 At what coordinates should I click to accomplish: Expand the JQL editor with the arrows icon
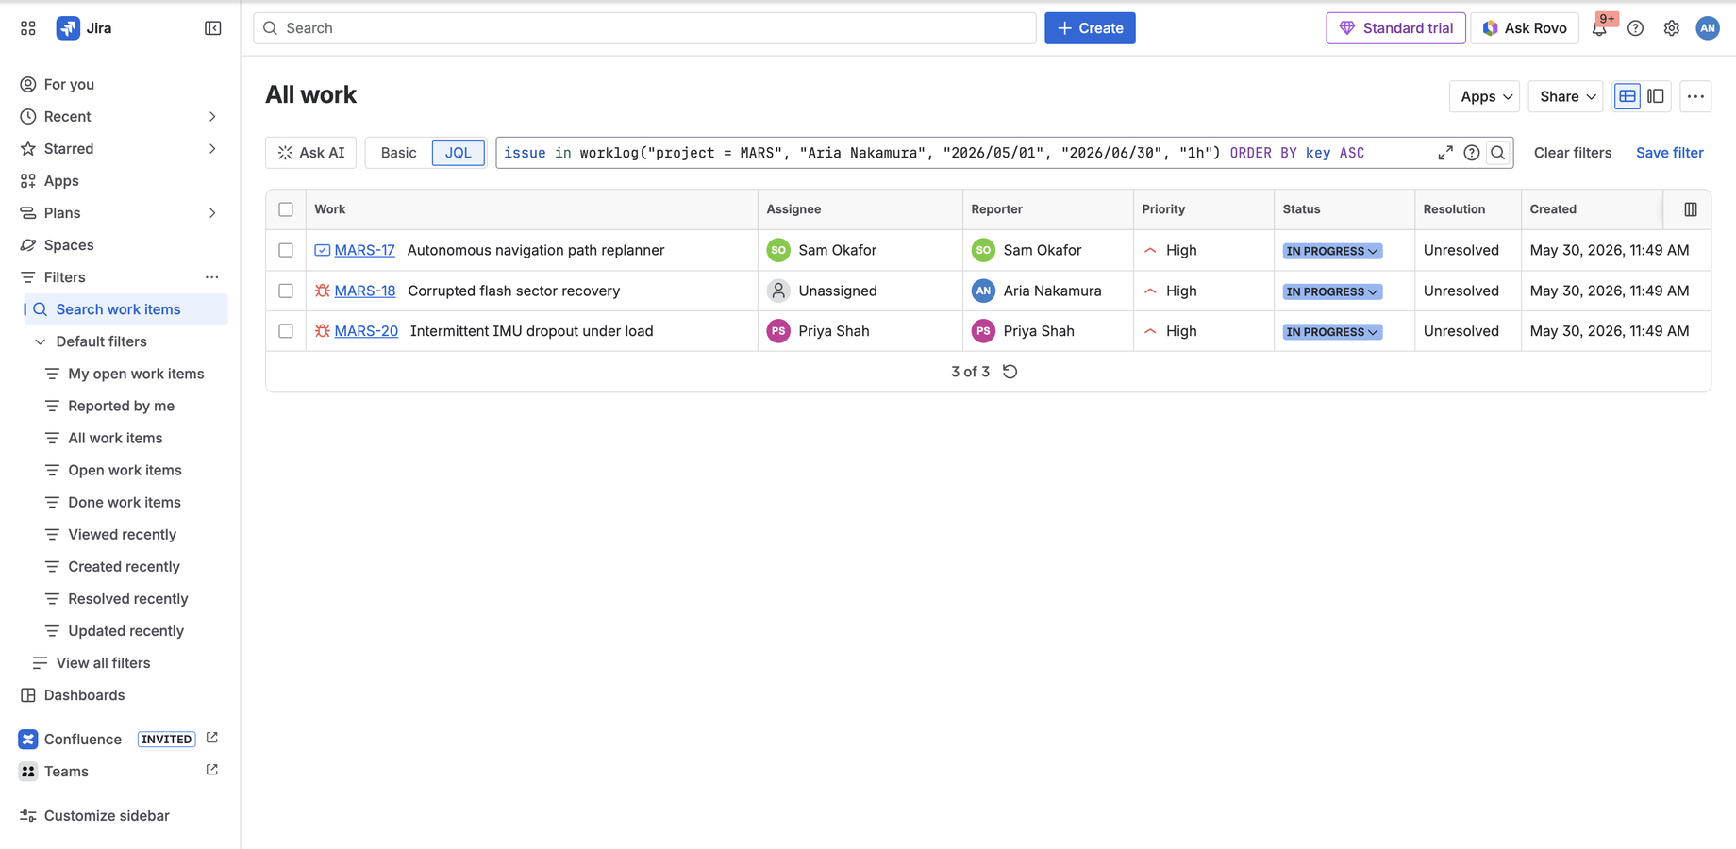tap(1445, 153)
